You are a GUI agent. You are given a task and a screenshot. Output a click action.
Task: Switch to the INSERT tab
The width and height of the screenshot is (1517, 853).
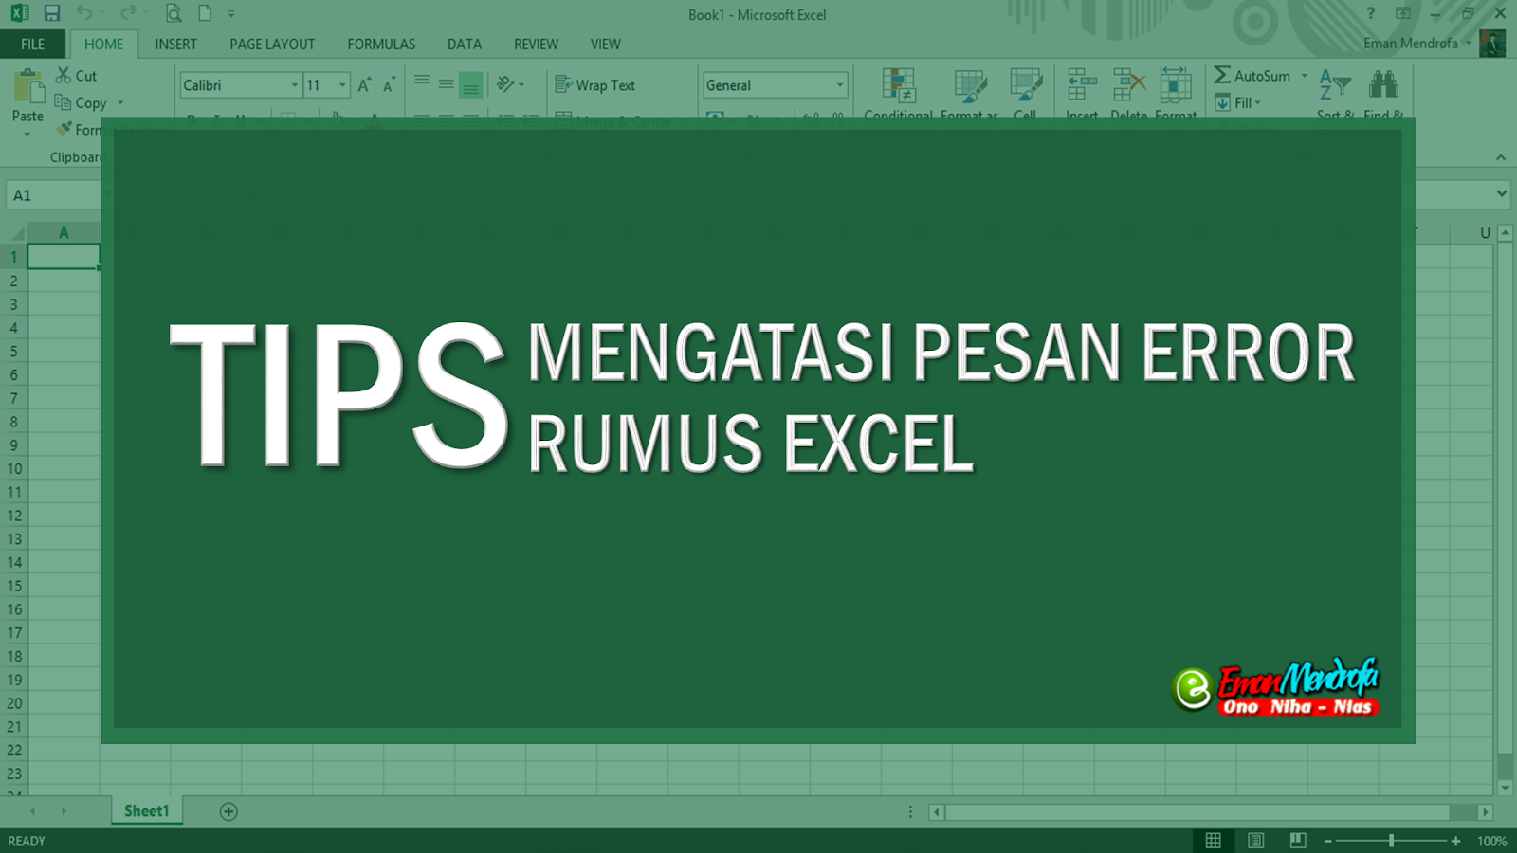click(176, 44)
